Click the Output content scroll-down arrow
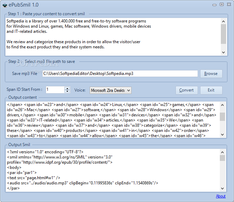The height and width of the screenshot is (202, 234). [x=222, y=135]
